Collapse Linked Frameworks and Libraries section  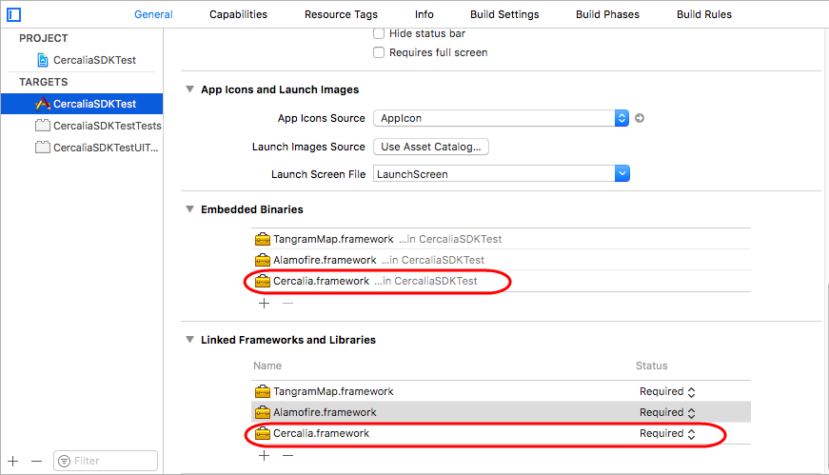[189, 340]
